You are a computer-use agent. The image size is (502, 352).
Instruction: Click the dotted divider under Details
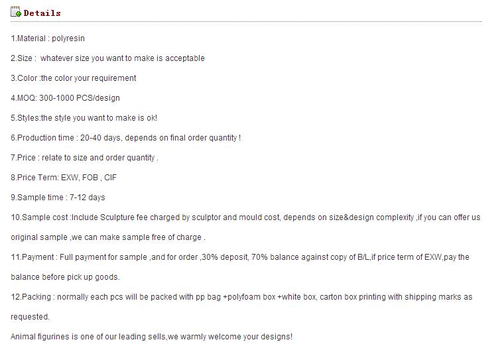click(246, 22)
